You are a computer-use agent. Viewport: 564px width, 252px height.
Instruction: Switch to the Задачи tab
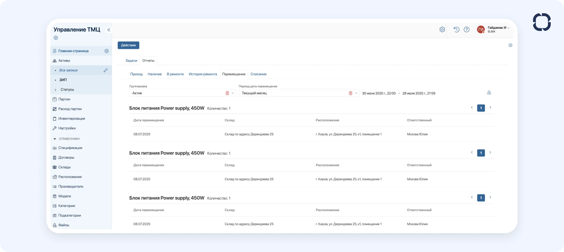131,61
